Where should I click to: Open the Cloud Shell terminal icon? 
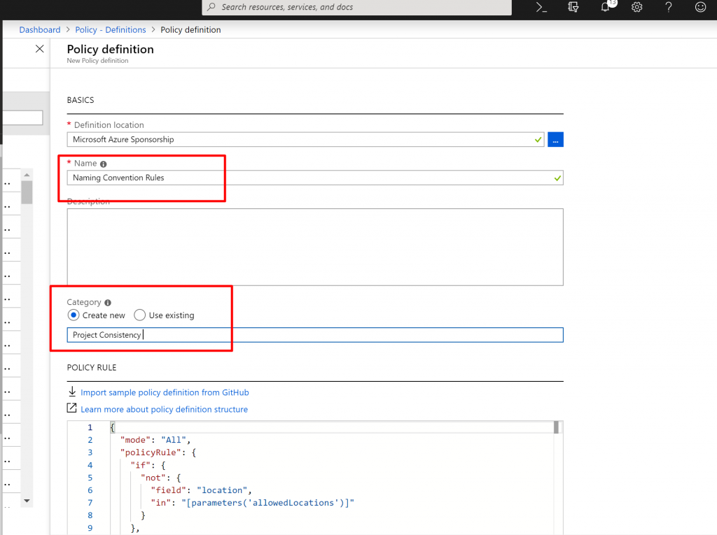pos(541,7)
